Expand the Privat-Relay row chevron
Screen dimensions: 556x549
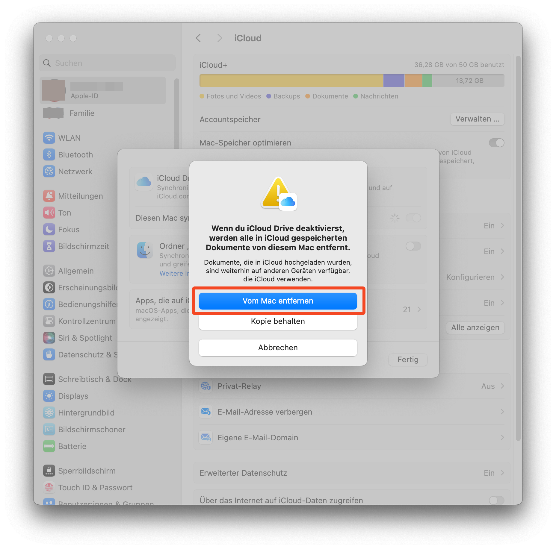(502, 386)
